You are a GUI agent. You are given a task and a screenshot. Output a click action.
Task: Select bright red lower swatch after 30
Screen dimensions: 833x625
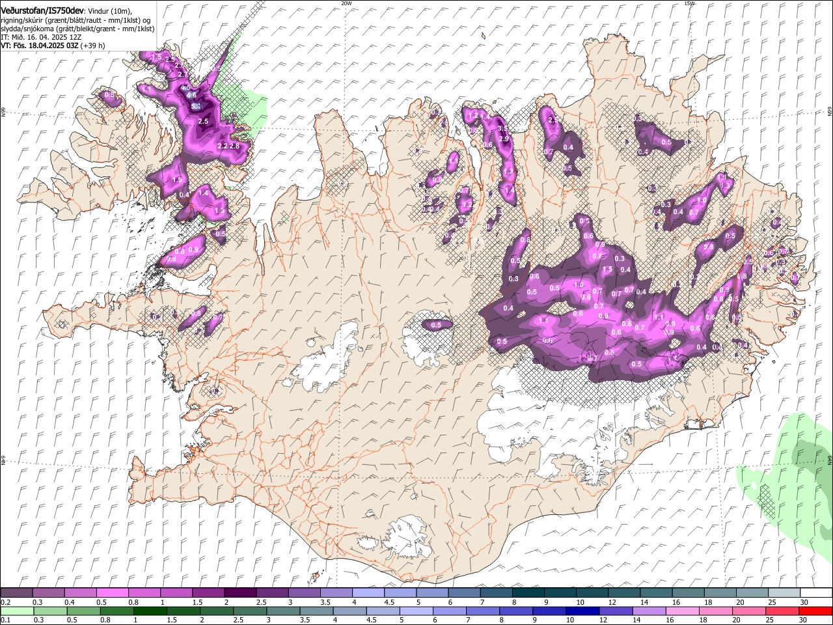click(815, 611)
